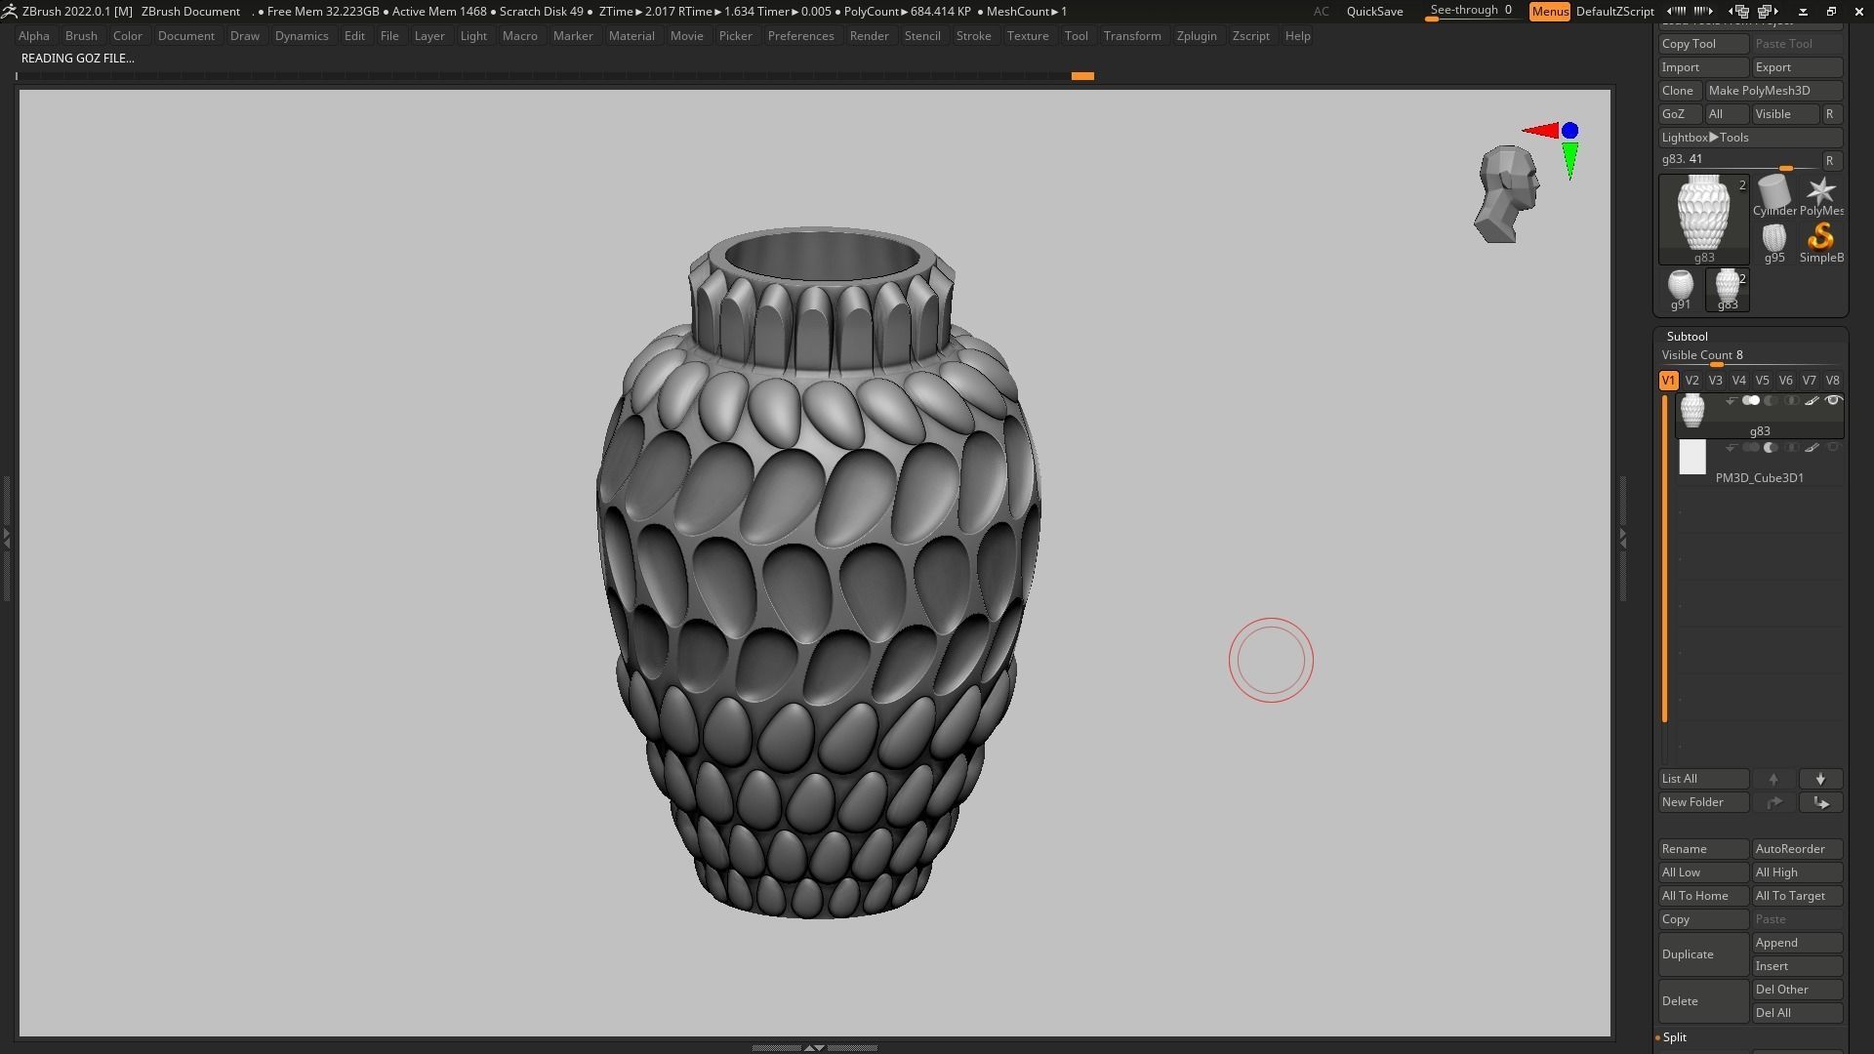Select the large g83 vase thumbnail
Screen dimensions: 1874x1054
click(1704, 220)
